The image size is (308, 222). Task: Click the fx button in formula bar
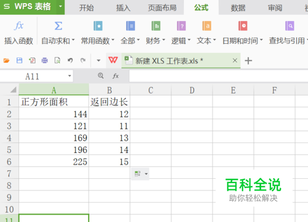(x=116, y=76)
